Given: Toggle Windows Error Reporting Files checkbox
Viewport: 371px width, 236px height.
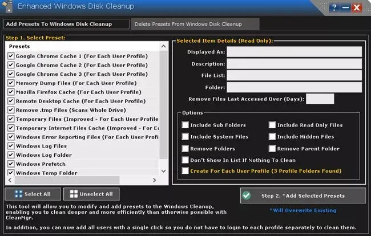Looking at the screenshot, I should pos(11,137).
